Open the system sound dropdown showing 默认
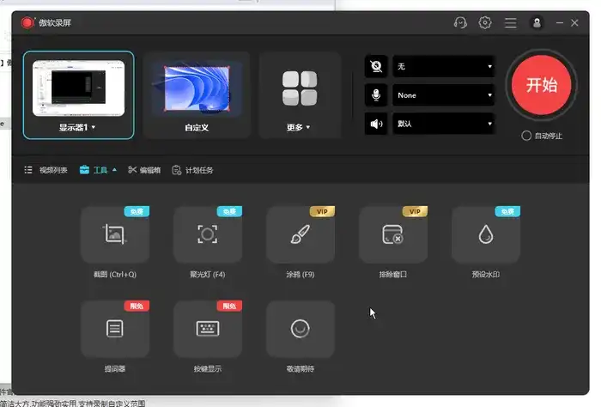 point(444,124)
